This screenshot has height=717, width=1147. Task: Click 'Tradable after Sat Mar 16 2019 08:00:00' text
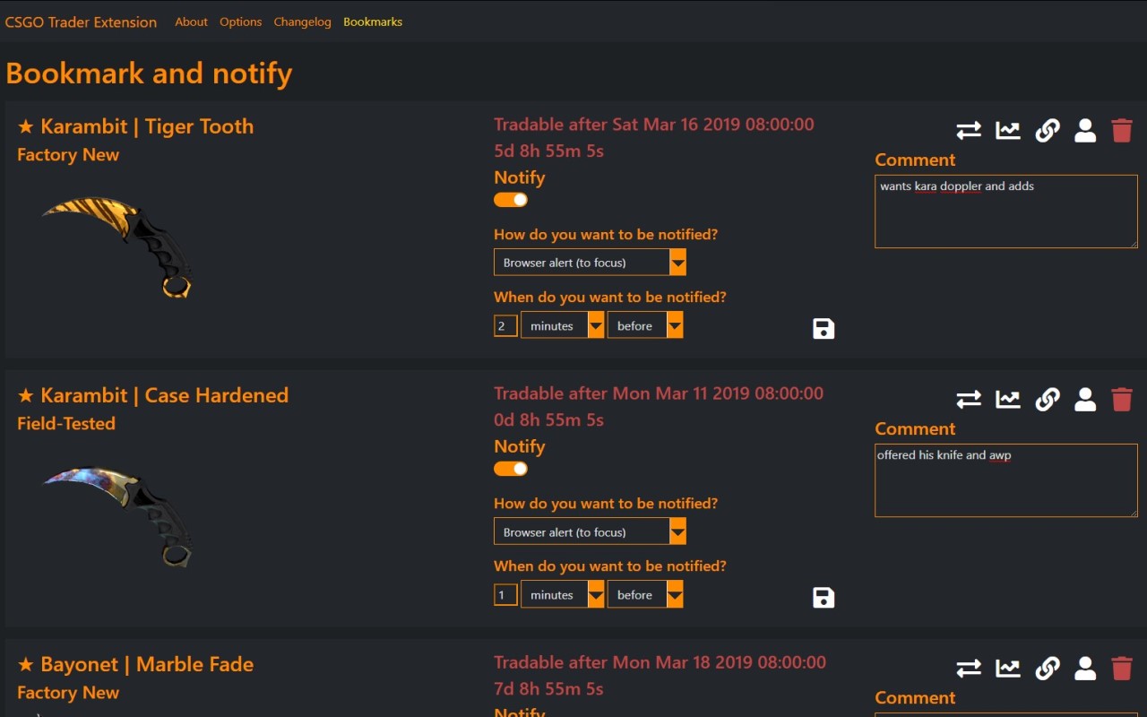(654, 125)
